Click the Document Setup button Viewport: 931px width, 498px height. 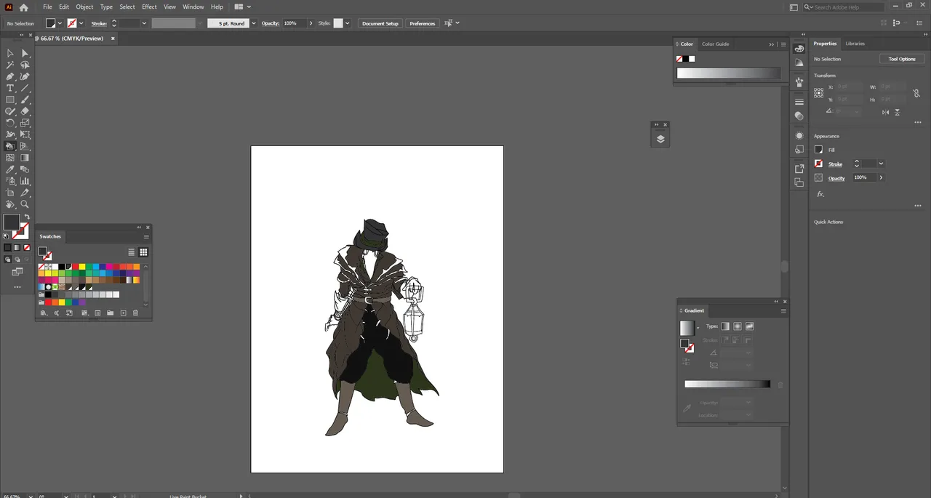[x=380, y=23]
